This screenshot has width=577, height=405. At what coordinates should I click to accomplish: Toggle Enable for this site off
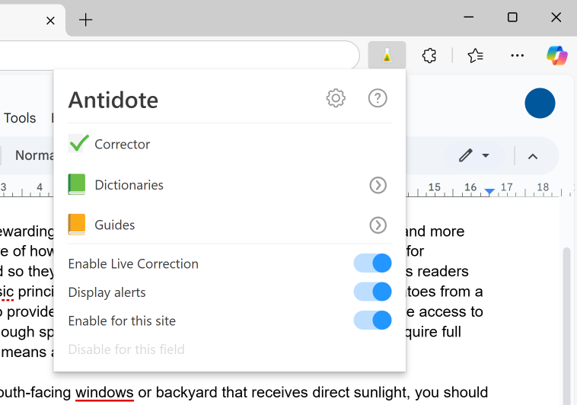[373, 320]
